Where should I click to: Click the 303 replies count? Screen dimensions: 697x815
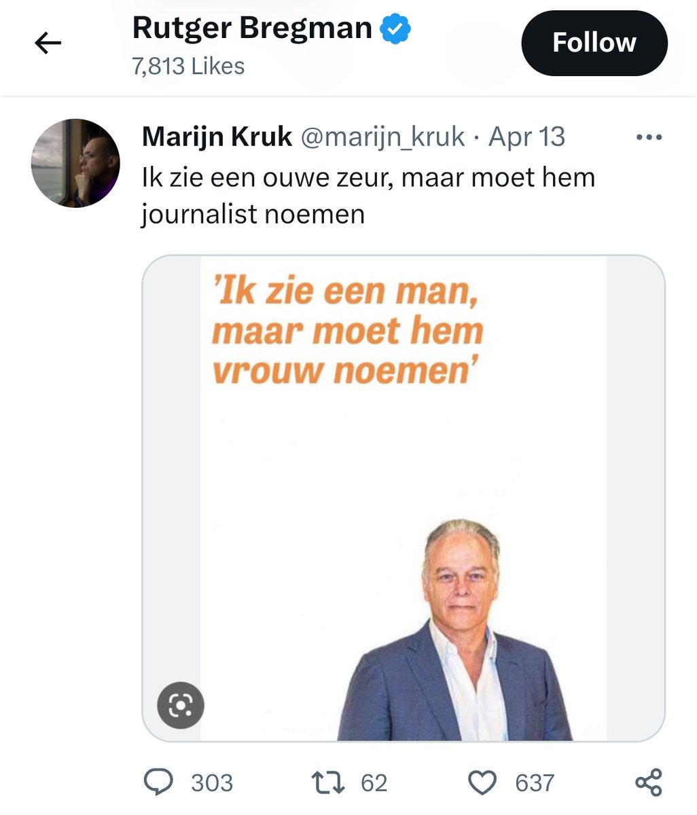point(212,783)
